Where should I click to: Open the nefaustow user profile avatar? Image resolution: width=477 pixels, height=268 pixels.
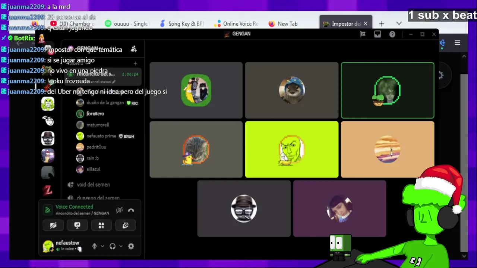(48, 246)
